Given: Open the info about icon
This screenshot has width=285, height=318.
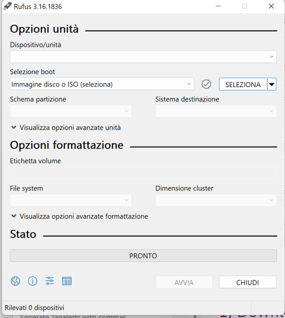Looking at the screenshot, I should click(x=32, y=281).
